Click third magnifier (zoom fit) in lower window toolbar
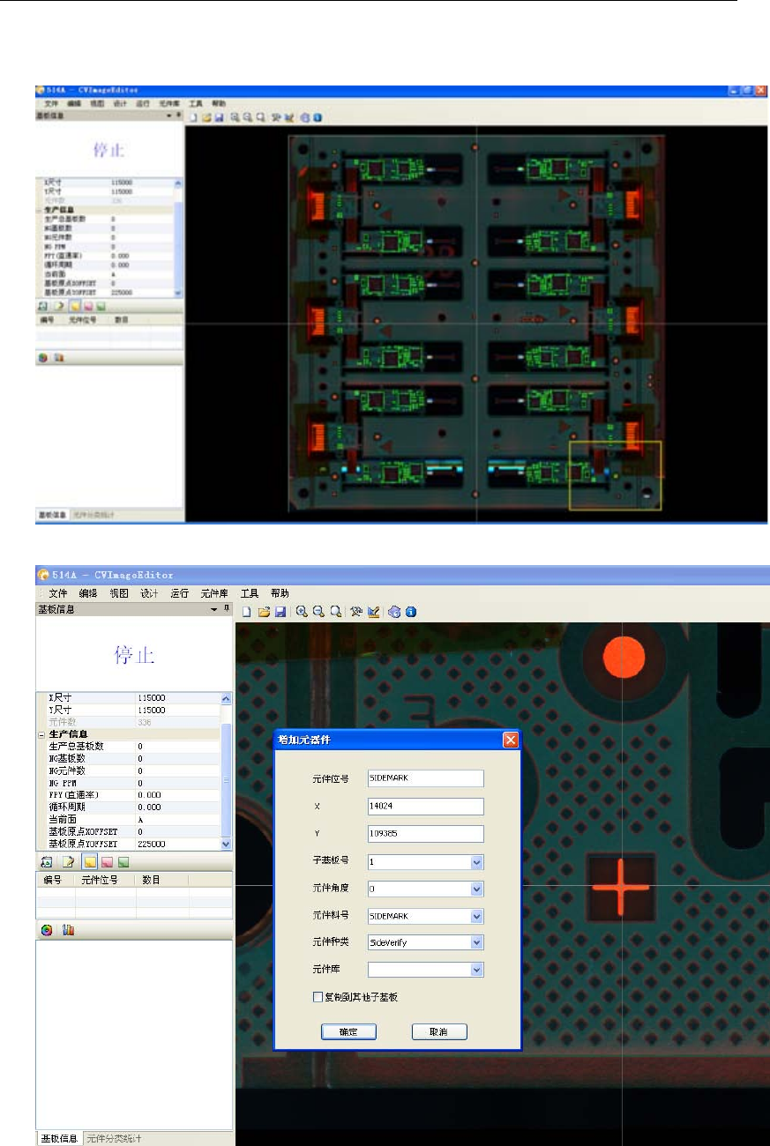This screenshot has width=770, height=1146. [335, 612]
